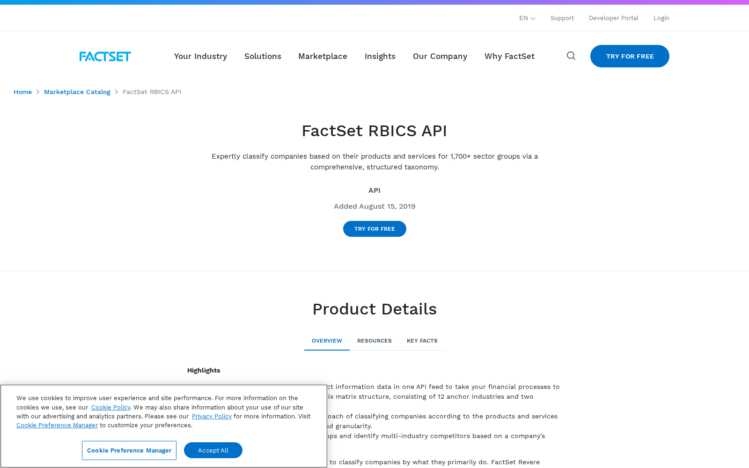Open the Our Company menu
Image resolution: width=749 pixels, height=468 pixels.
[x=440, y=56]
